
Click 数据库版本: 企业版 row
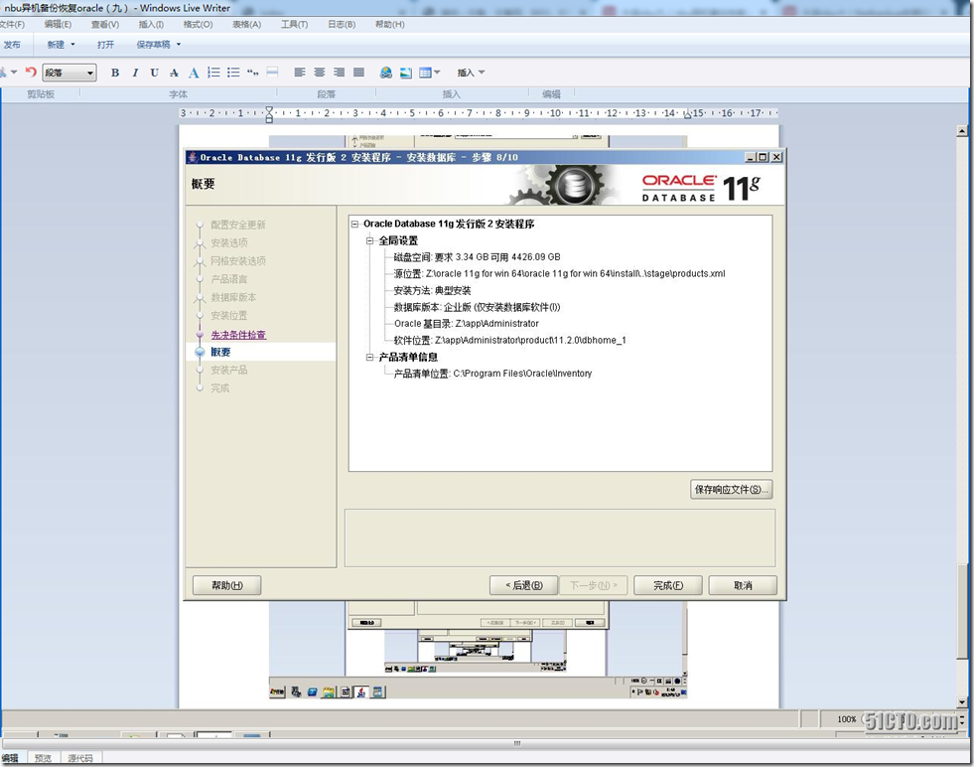(477, 307)
